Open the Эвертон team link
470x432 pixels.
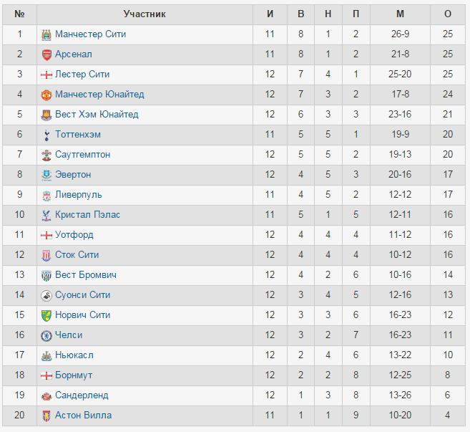coord(73,174)
